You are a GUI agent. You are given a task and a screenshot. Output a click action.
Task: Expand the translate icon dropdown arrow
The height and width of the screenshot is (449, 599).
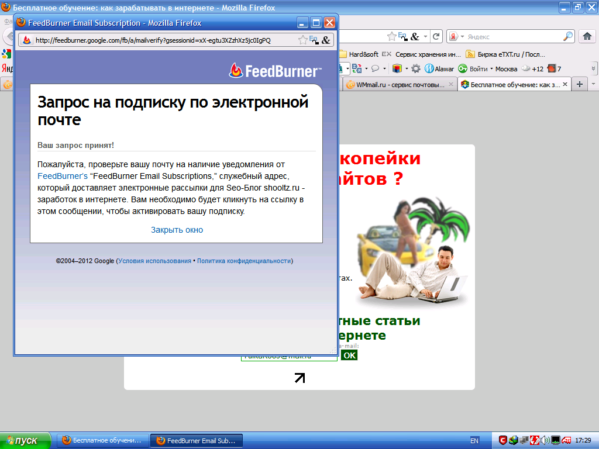(366, 69)
